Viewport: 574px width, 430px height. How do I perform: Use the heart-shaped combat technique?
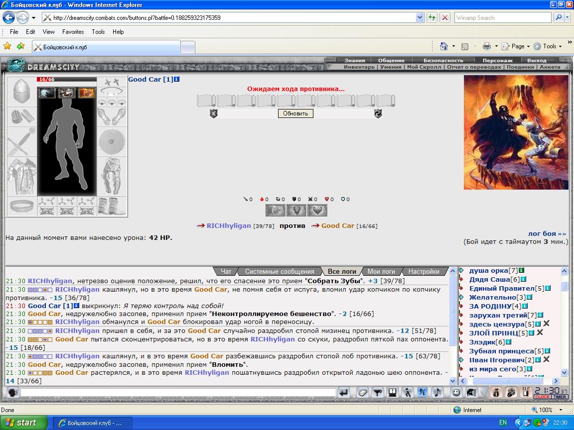(x=317, y=210)
